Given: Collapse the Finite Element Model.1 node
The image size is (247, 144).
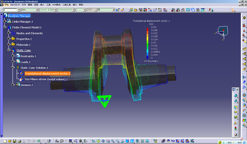Looking at the screenshot, I should click(x=4, y=27).
